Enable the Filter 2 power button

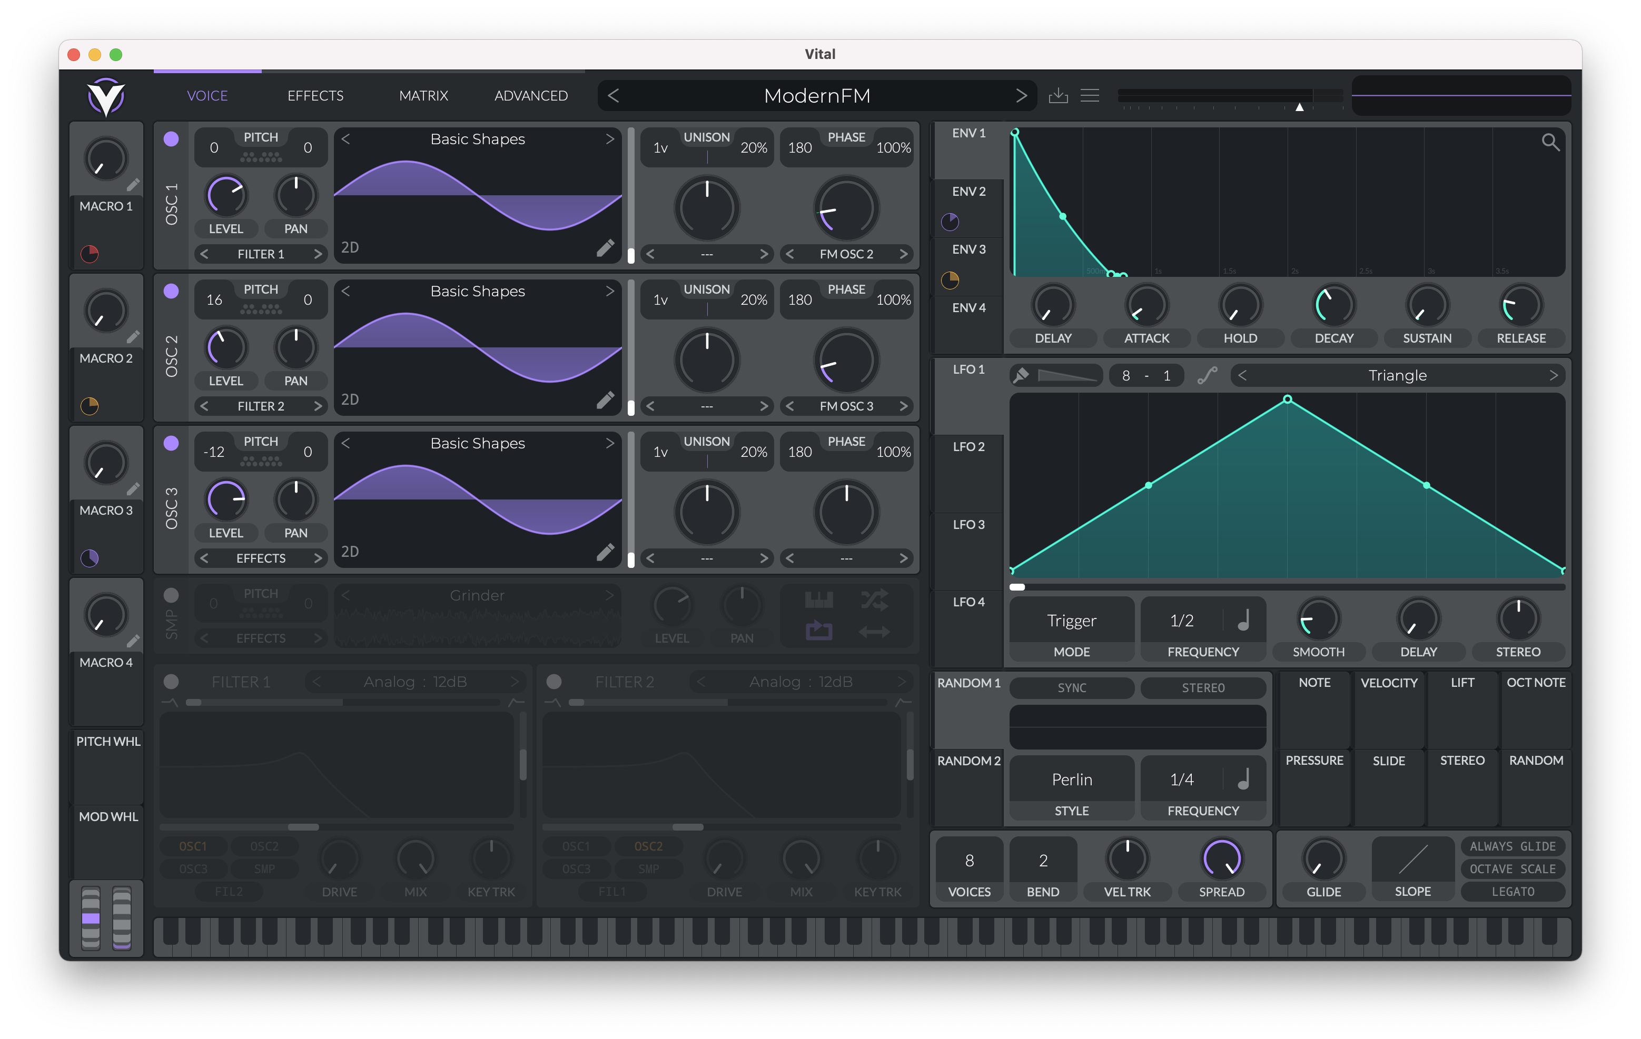point(554,681)
